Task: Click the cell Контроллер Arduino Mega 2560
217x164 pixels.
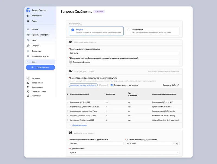Action: tap(82, 120)
